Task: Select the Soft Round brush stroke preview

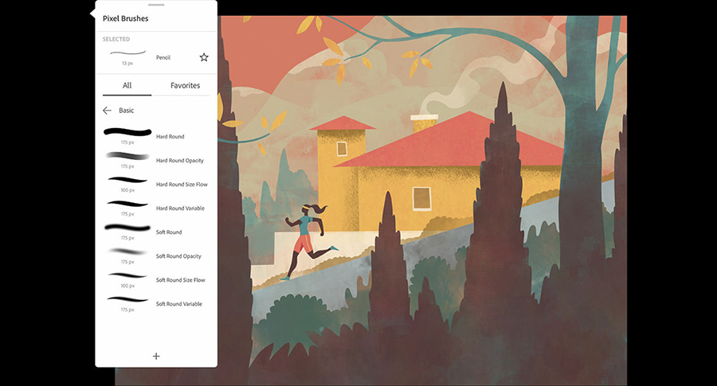Action: point(127,228)
